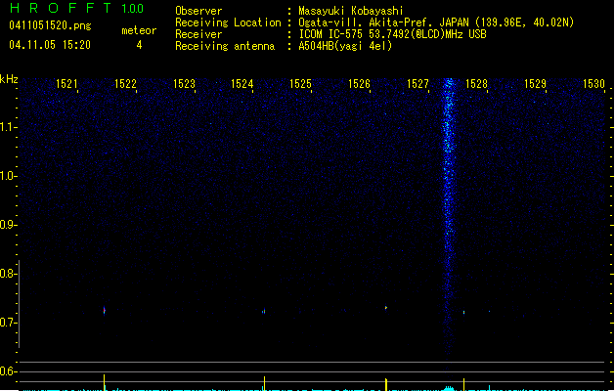Click the meteor echo spot after 1526
Viewport: 615px width, 391px height.
tap(386, 308)
